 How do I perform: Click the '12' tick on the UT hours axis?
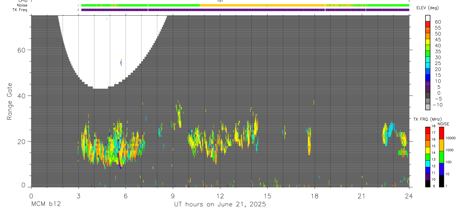click(x=220, y=196)
